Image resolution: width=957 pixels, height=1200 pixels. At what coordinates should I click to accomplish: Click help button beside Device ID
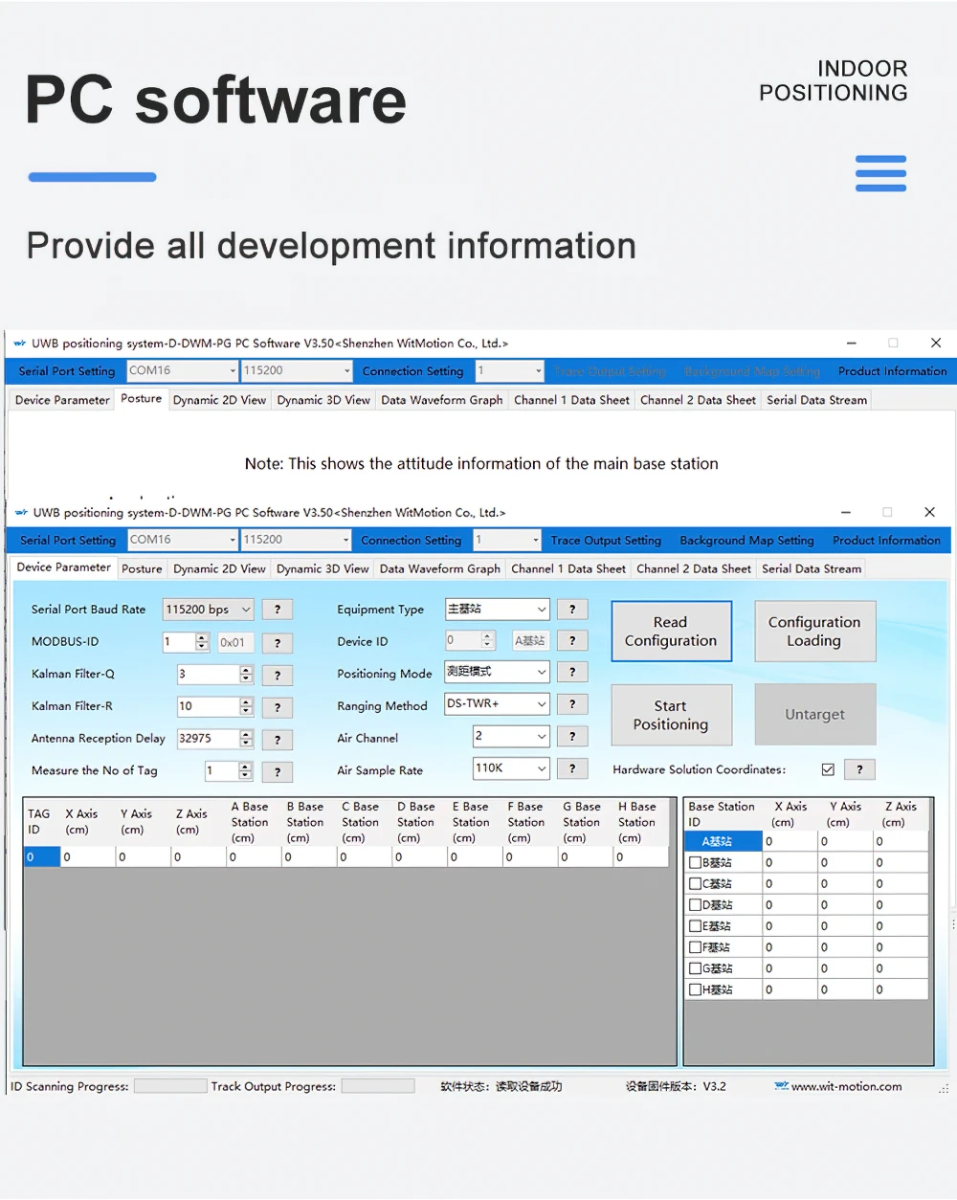tap(572, 641)
